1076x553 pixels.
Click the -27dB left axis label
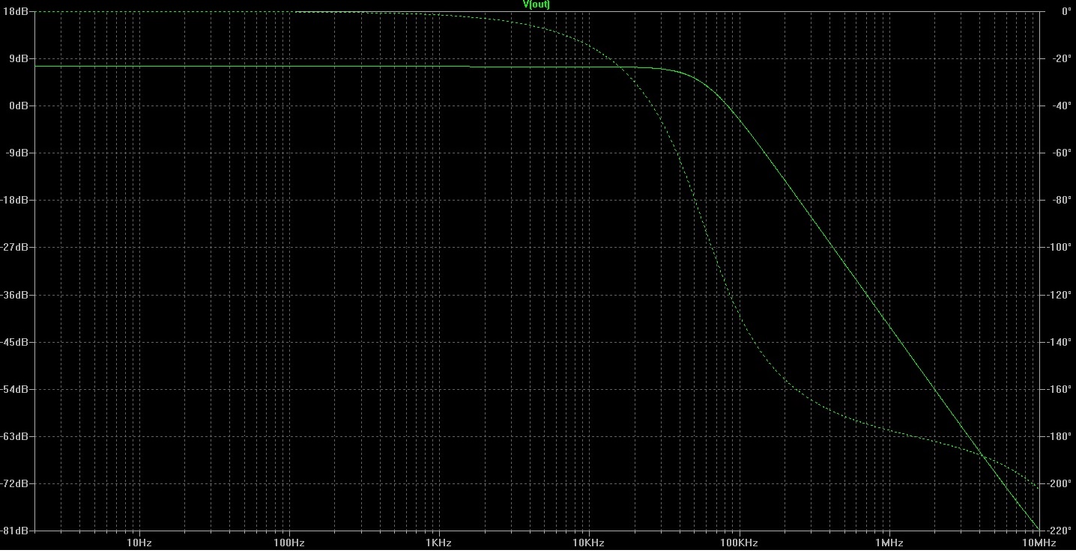click(16, 247)
